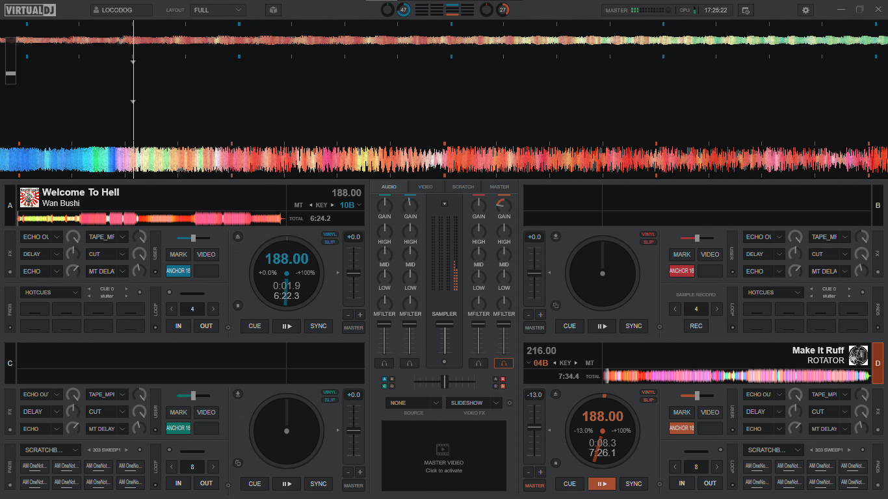Switch to the MASTER mixer tab
Screen dimensions: 888x499
(500, 187)
